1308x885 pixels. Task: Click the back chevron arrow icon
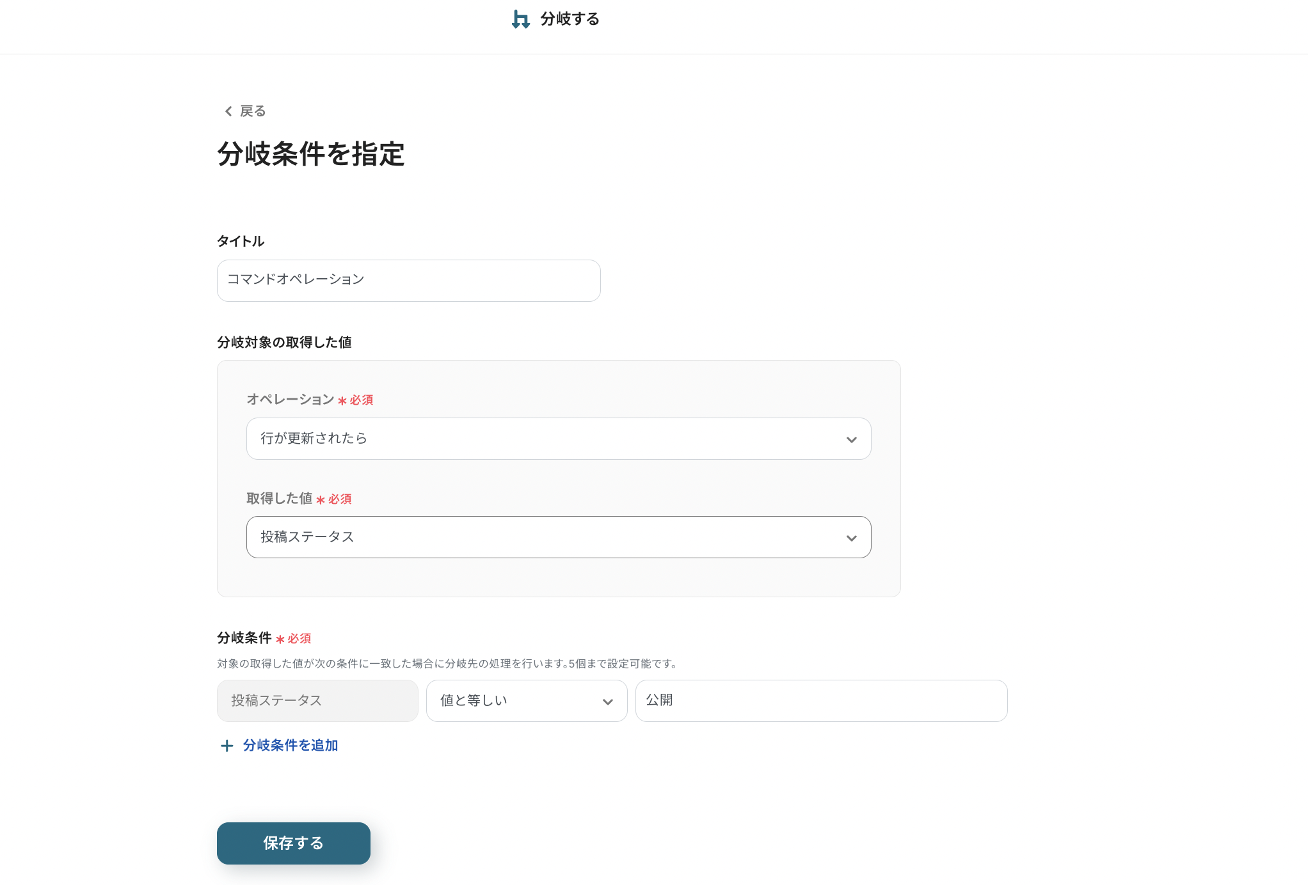pyautogui.click(x=228, y=111)
